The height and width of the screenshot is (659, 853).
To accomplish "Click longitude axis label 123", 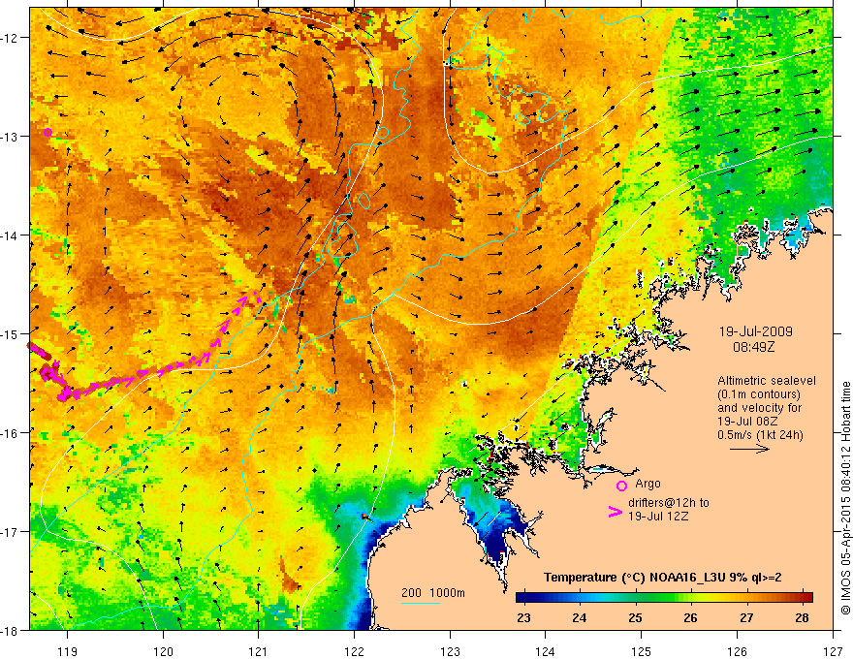I will (450, 651).
